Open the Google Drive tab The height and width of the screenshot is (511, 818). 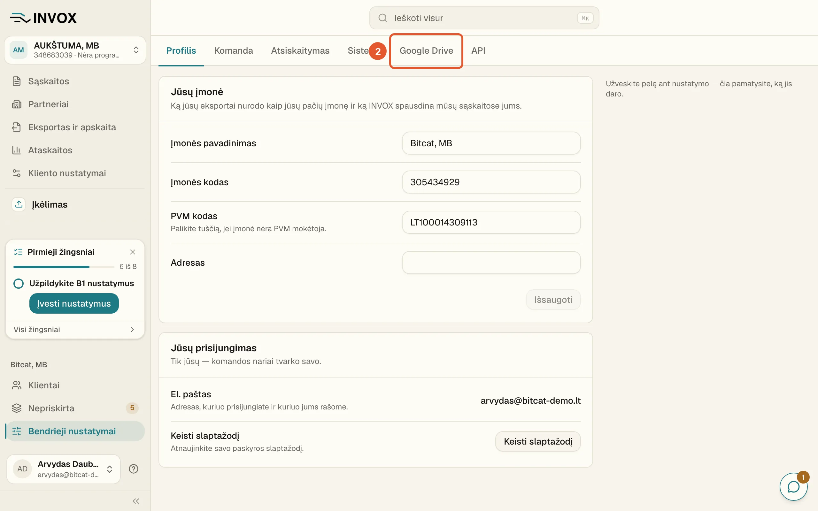[426, 51]
